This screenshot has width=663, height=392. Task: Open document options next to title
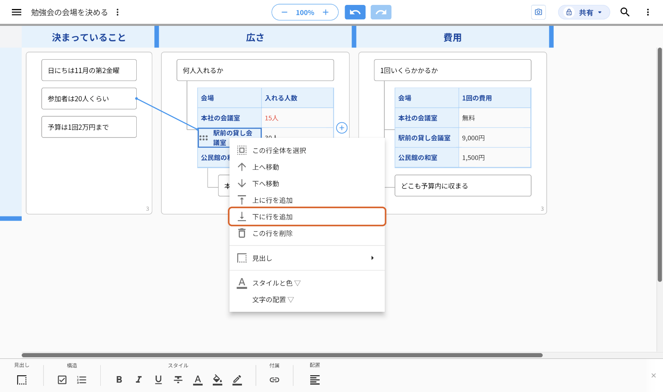117,12
